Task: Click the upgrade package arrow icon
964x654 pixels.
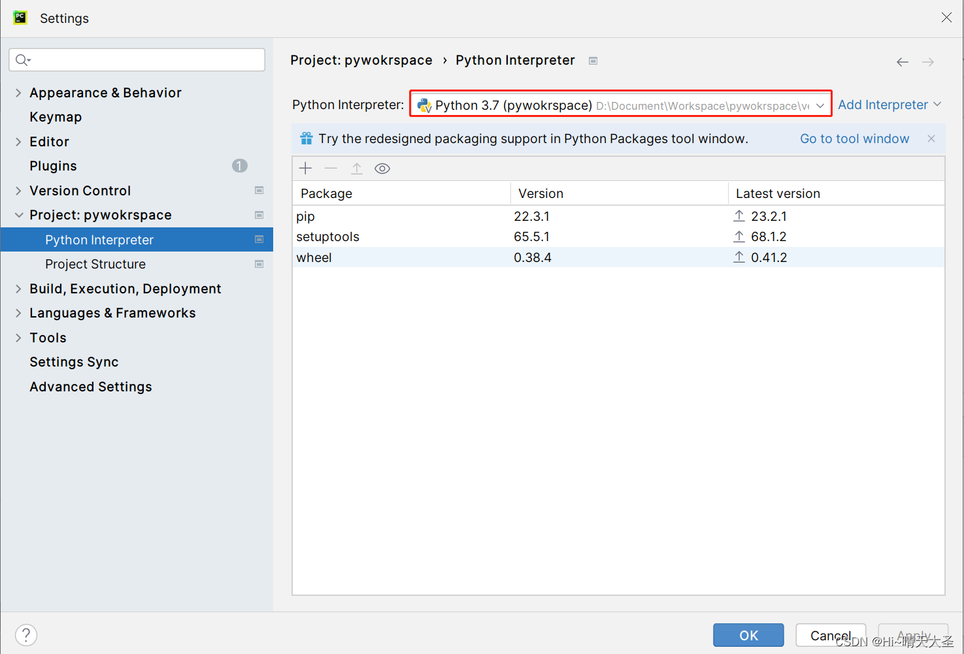Action: pos(357,169)
